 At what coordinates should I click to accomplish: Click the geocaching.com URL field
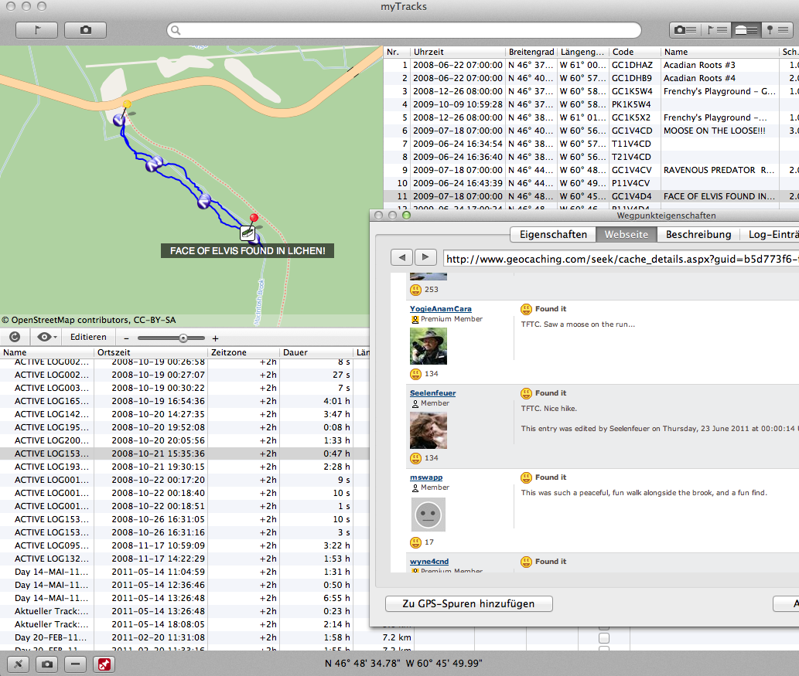620,259
